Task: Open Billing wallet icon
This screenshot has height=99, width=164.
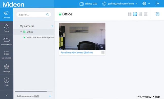Action: pos(81,4)
